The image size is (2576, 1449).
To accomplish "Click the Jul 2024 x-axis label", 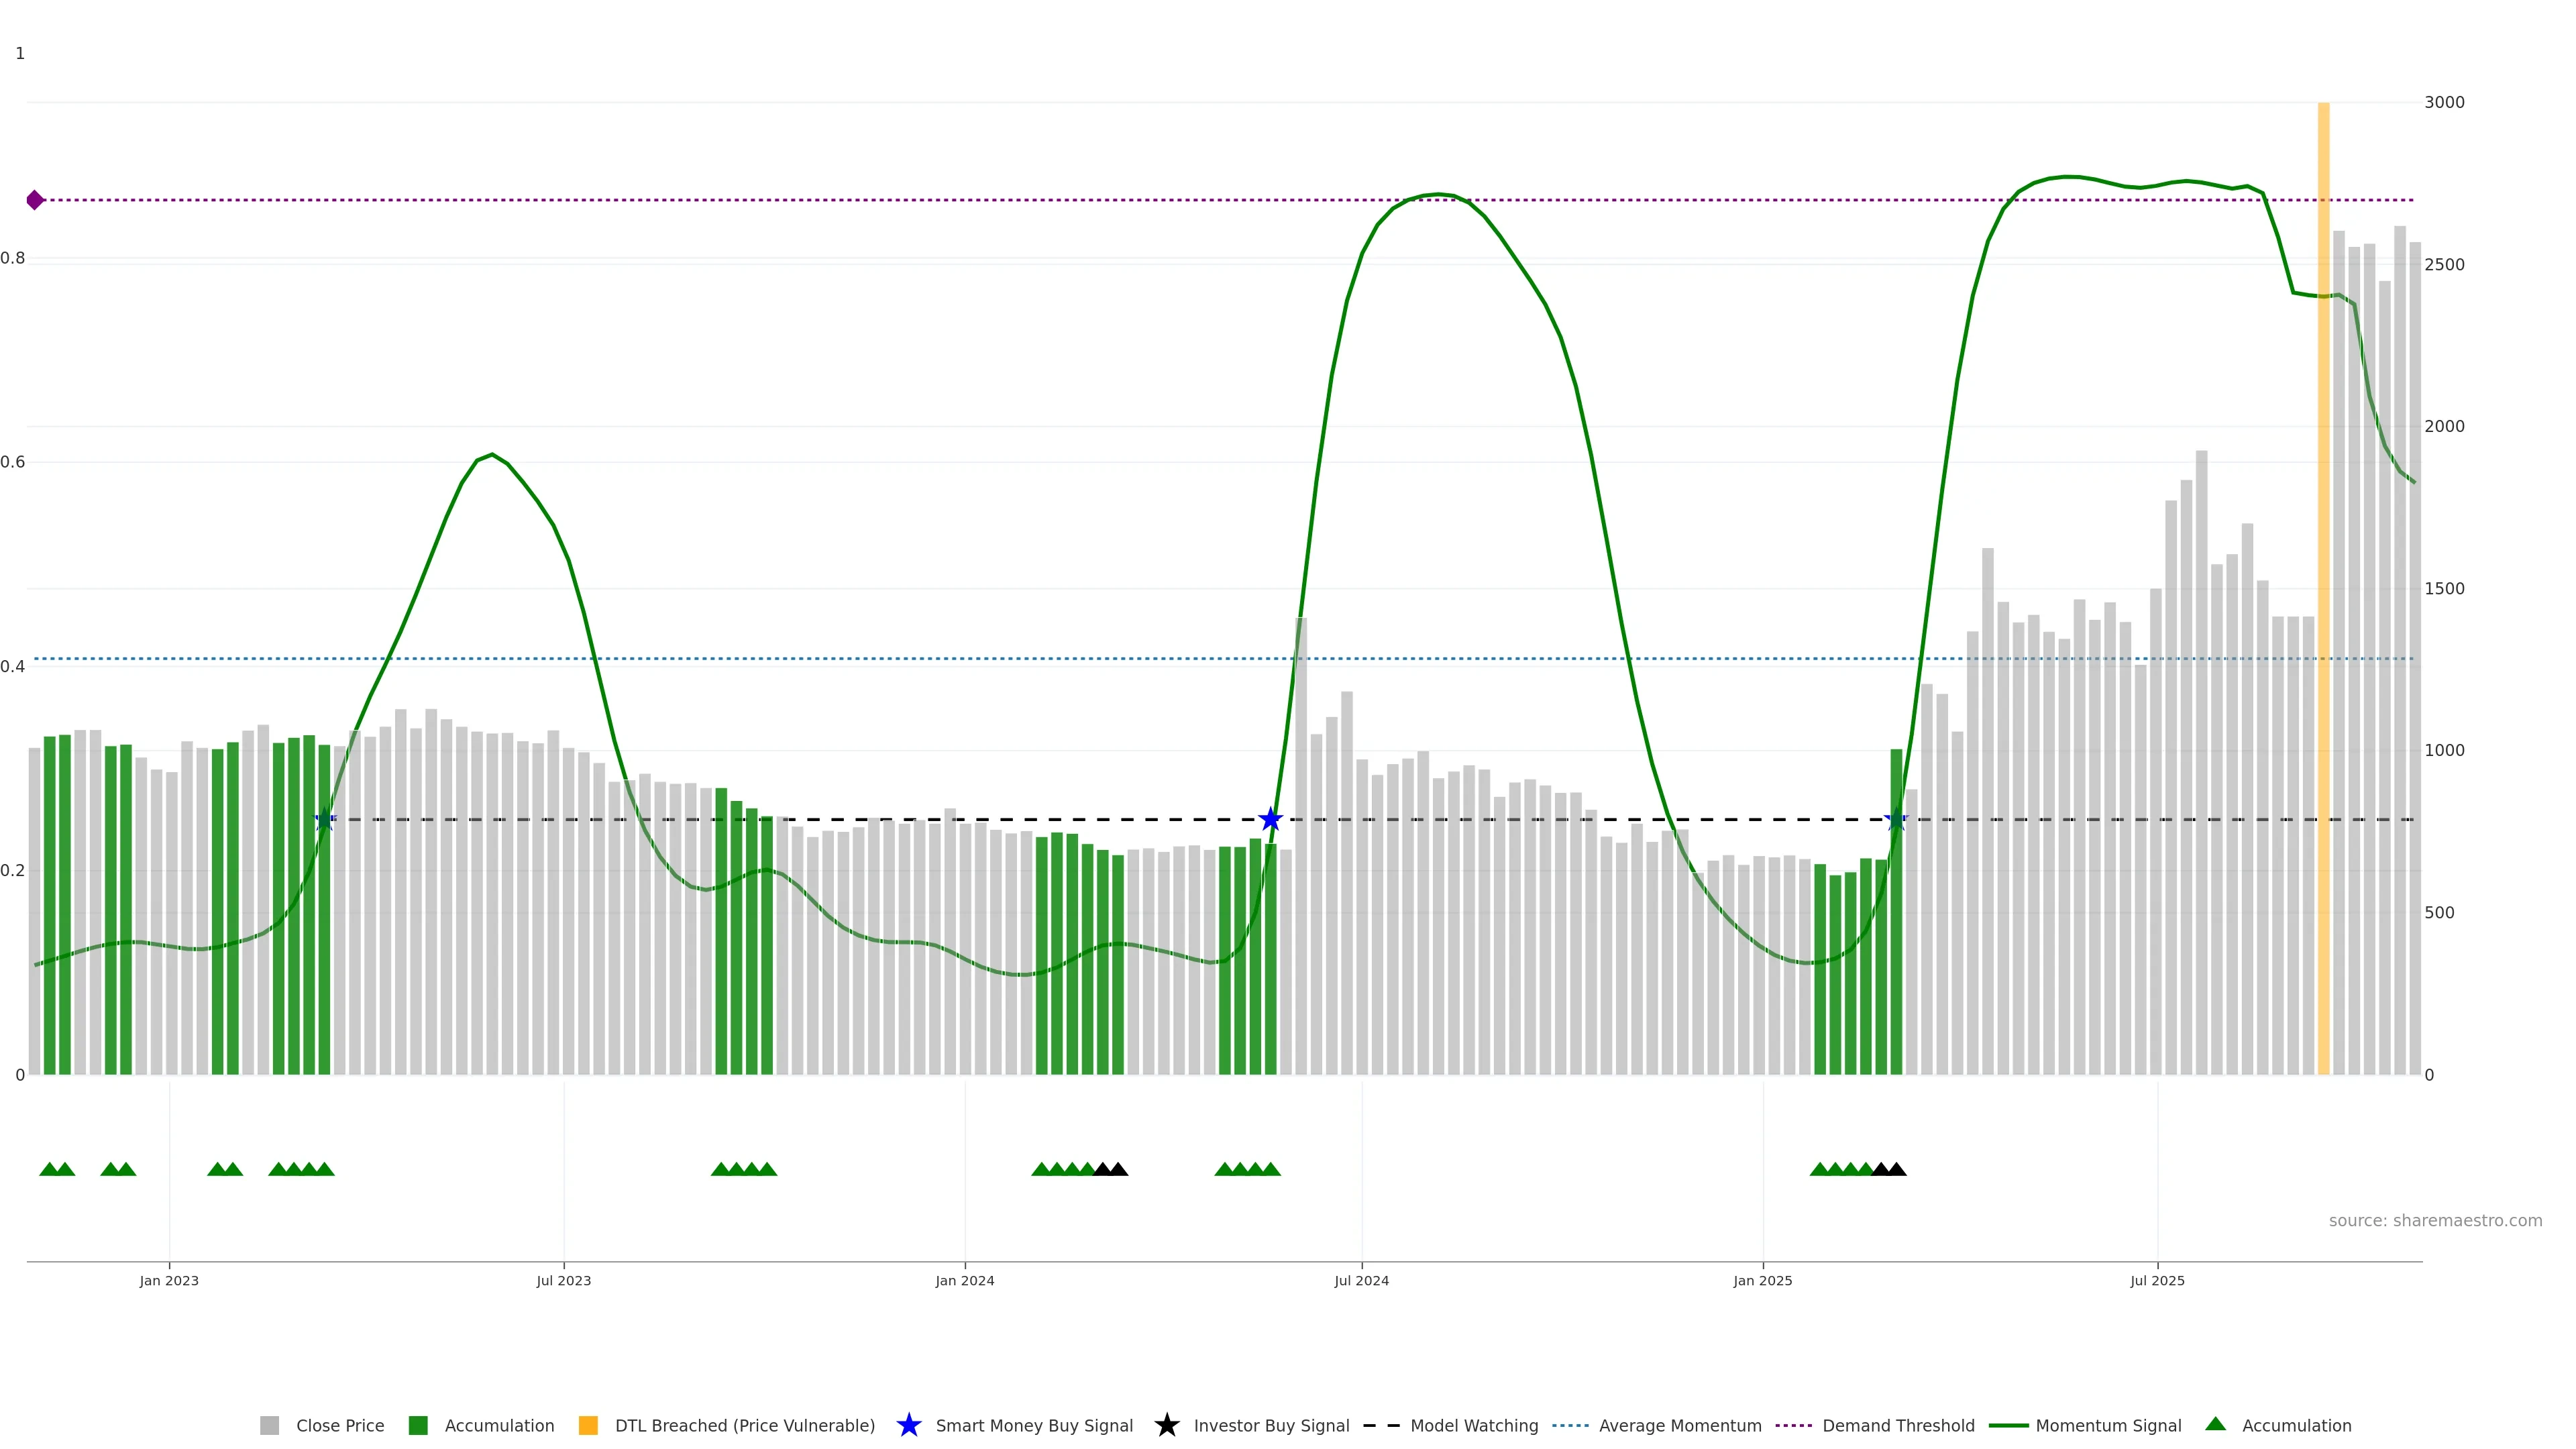I will pos(1361,1280).
